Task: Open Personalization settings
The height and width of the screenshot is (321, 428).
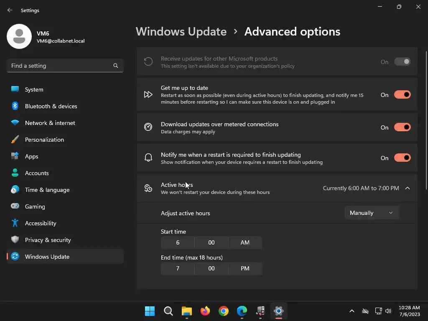Action: pyautogui.click(x=65, y=140)
